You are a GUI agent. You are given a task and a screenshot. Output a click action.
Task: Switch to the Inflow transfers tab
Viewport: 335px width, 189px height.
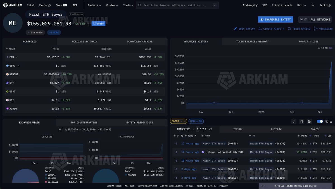(238, 129)
